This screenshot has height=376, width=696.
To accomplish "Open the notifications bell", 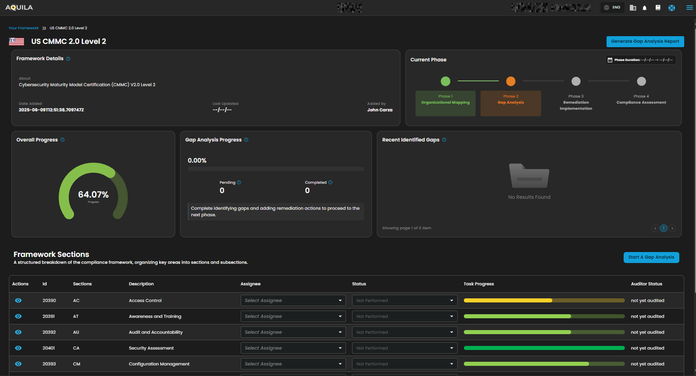I will coord(644,8).
